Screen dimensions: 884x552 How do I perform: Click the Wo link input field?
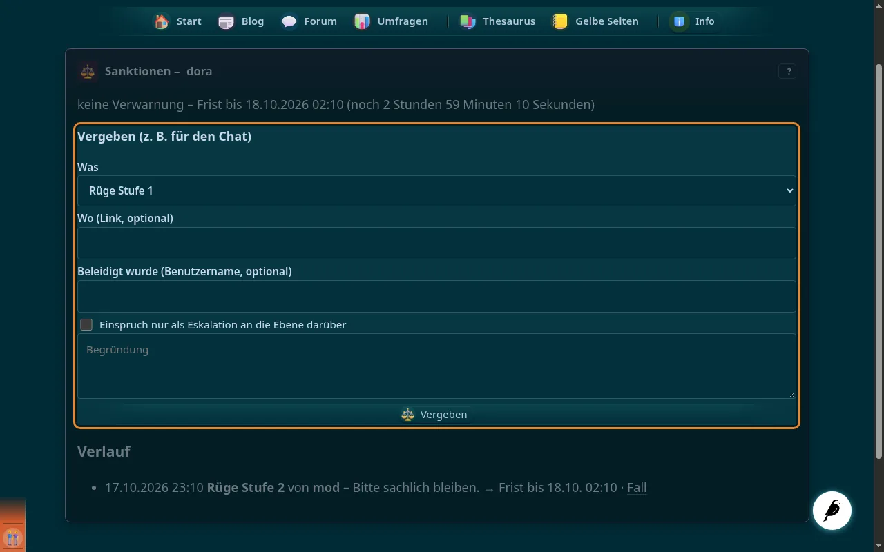click(x=436, y=244)
